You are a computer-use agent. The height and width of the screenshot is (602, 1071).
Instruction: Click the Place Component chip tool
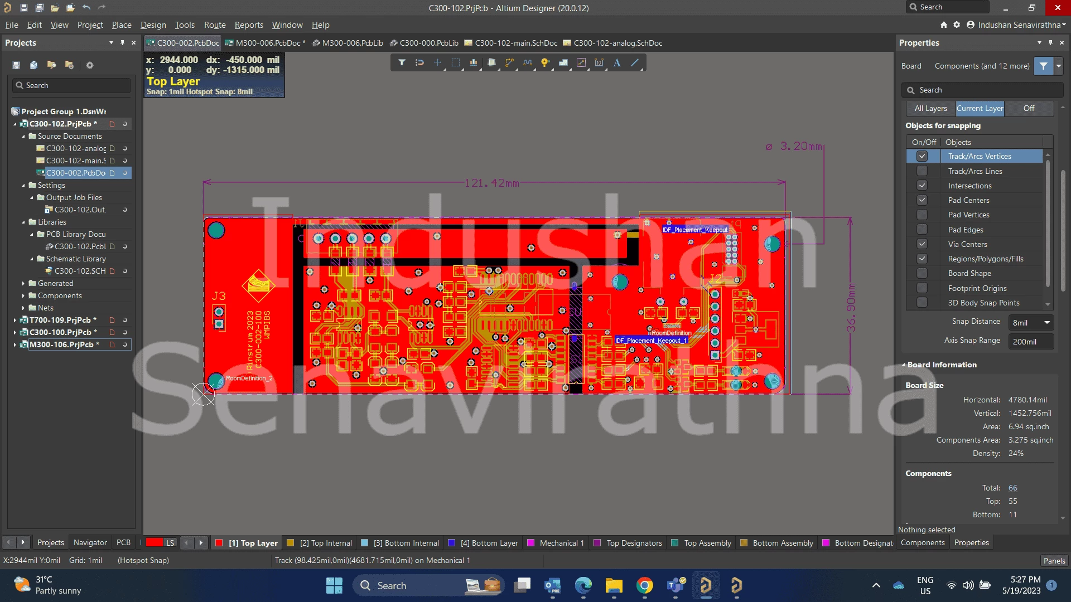pyautogui.click(x=491, y=62)
